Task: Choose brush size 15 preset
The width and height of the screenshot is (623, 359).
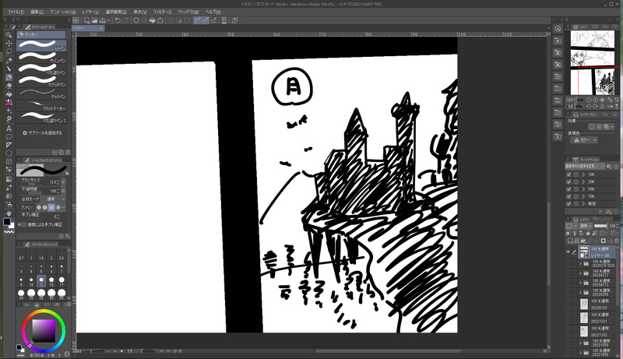Action: coord(51,282)
